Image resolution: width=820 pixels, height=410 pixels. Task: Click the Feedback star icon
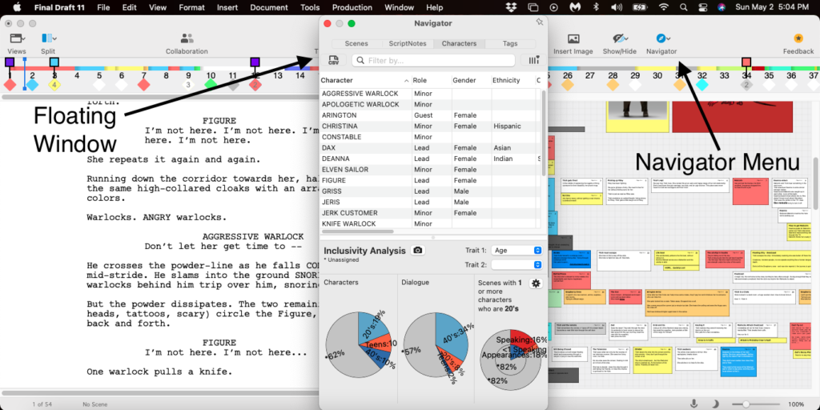click(x=798, y=39)
